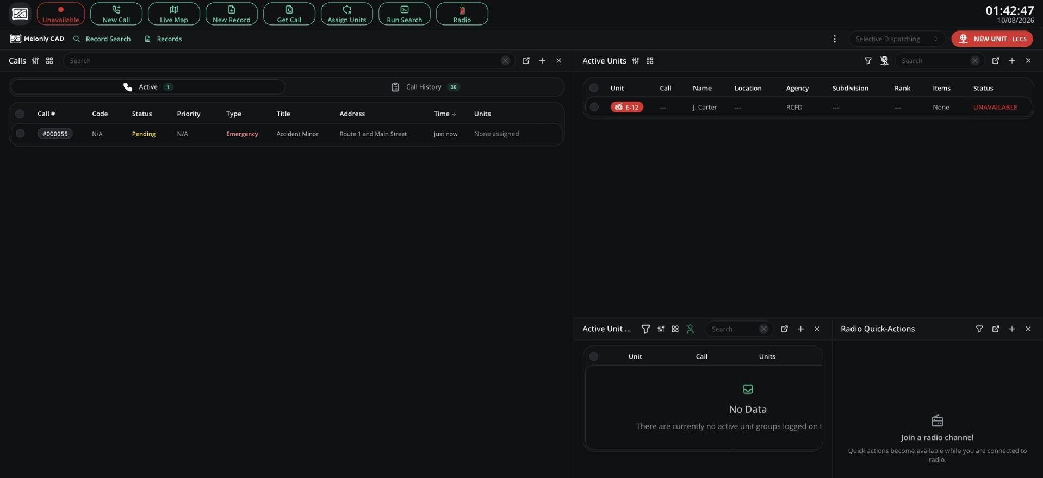Open call number #000055 badge

55,134
